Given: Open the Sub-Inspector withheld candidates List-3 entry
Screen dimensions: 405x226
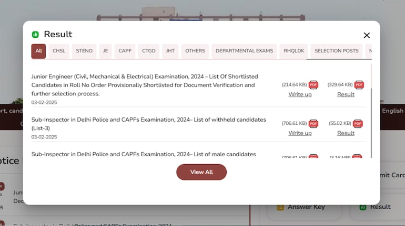Looking at the screenshot, I should (148, 120).
